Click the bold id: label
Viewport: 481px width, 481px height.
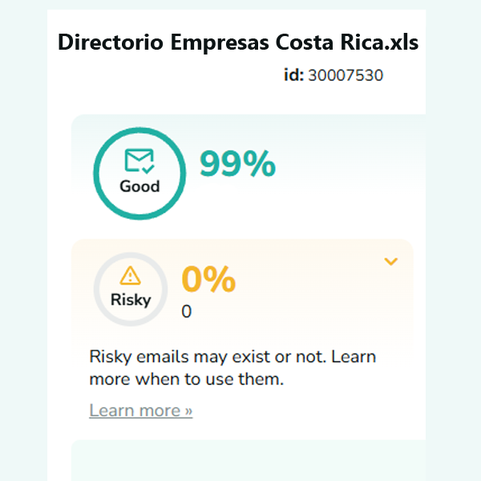pyautogui.click(x=293, y=75)
